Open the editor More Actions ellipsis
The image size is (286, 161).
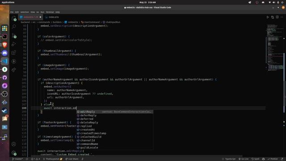point(282,17)
